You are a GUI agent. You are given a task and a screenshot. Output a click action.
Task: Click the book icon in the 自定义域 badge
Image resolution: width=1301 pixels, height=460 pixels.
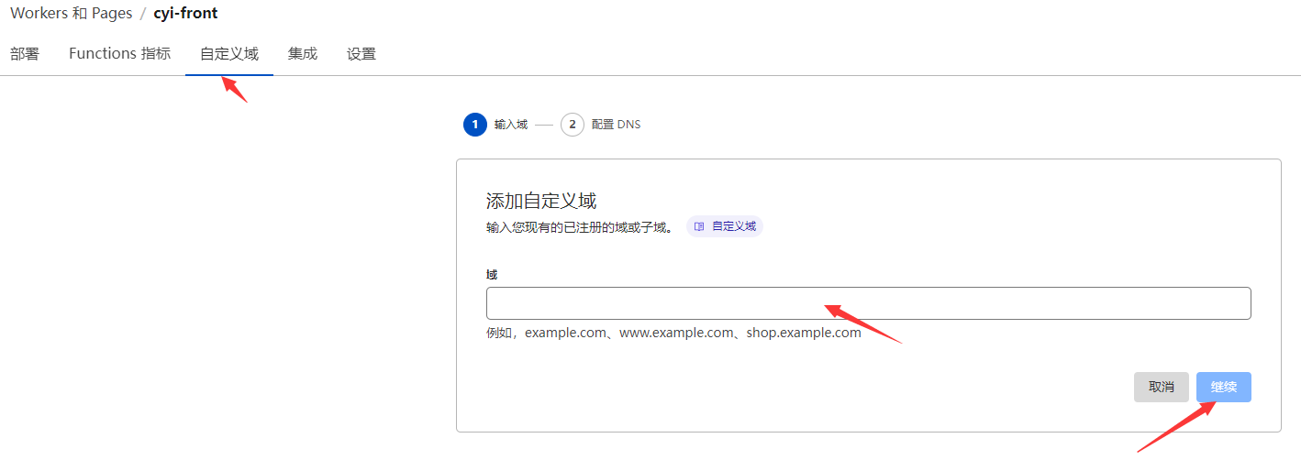700,226
